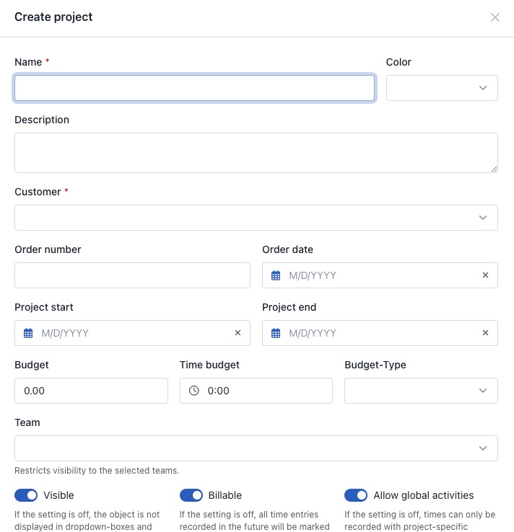Close the Create project dialog
The height and width of the screenshot is (532, 514).
495,17
